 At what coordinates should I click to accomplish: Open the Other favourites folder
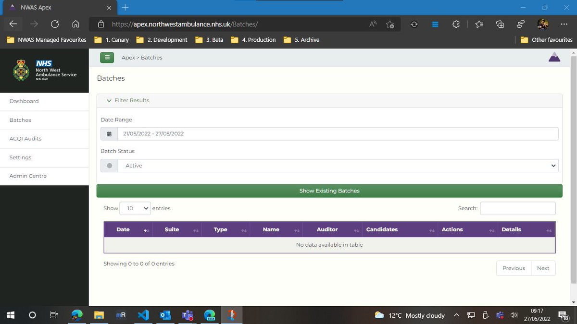point(547,40)
